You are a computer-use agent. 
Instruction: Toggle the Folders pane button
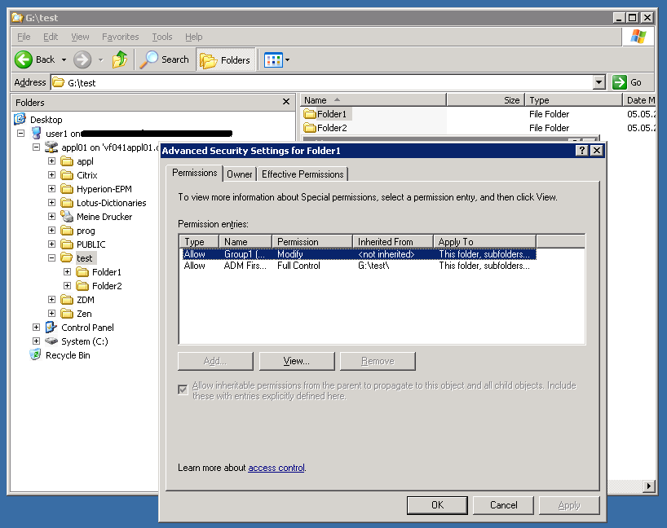coord(225,60)
